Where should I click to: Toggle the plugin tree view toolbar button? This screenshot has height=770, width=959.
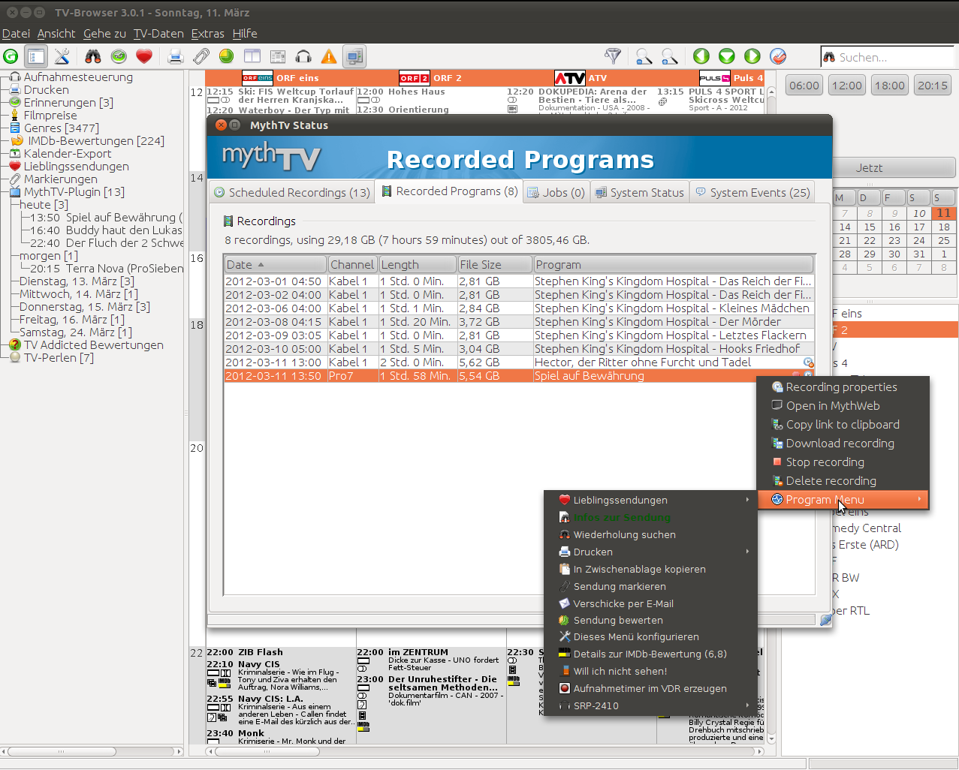(x=36, y=56)
